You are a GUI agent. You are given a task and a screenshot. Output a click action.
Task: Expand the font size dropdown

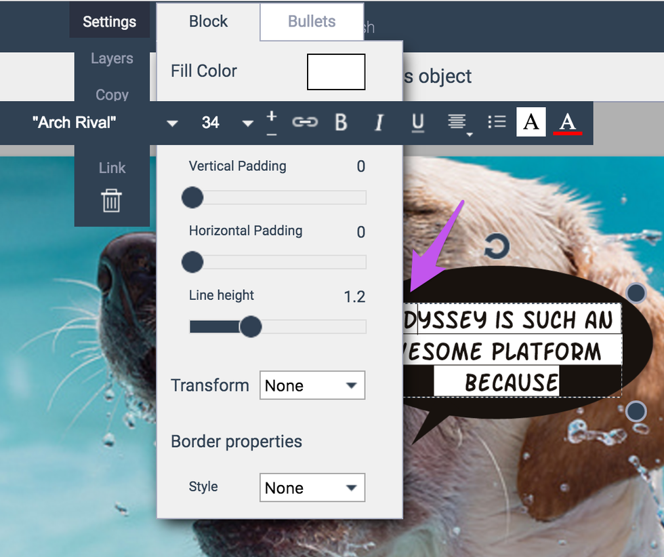point(248,123)
